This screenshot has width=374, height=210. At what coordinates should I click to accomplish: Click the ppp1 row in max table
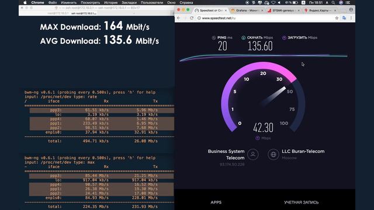101,189
